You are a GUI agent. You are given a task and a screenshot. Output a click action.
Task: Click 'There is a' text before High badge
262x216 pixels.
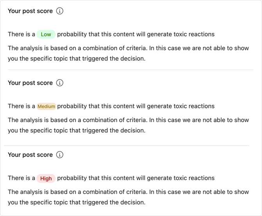coord(22,178)
